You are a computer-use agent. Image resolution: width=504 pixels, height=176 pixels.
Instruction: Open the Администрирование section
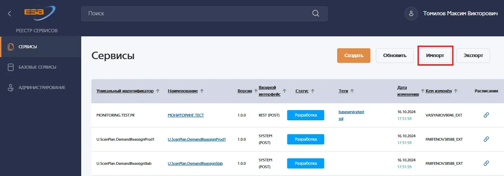pos(41,87)
